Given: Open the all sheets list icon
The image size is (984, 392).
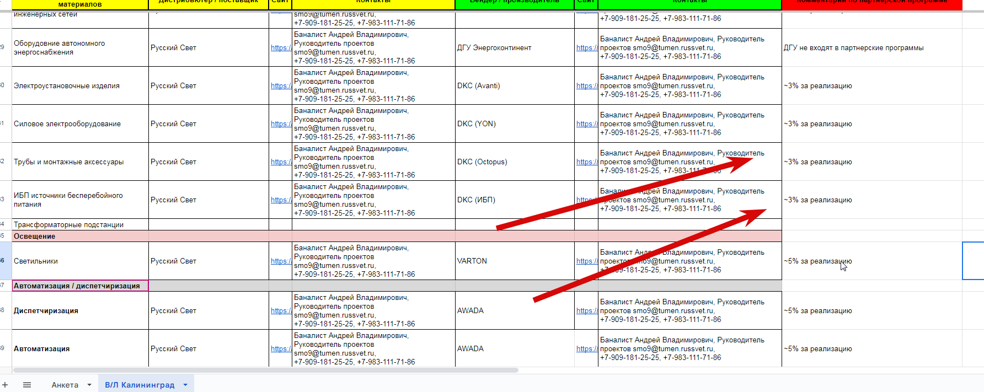Looking at the screenshot, I should click(x=27, y=385).
